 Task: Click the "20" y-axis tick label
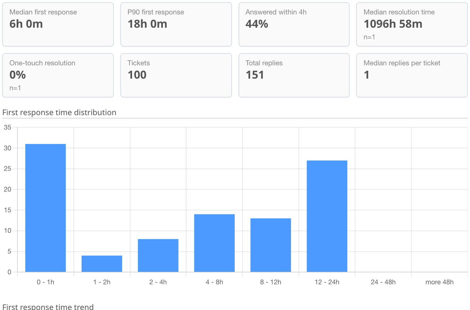pos(8,189)
